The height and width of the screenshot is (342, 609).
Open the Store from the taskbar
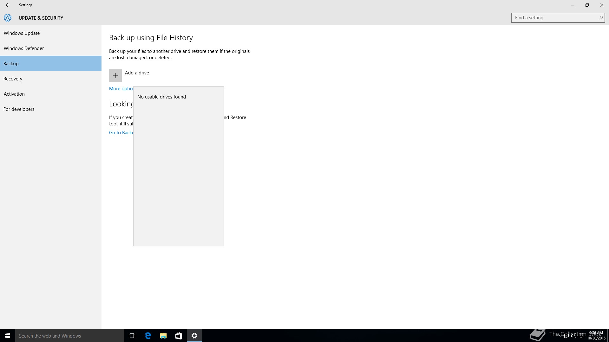click(x=179, y=336)
